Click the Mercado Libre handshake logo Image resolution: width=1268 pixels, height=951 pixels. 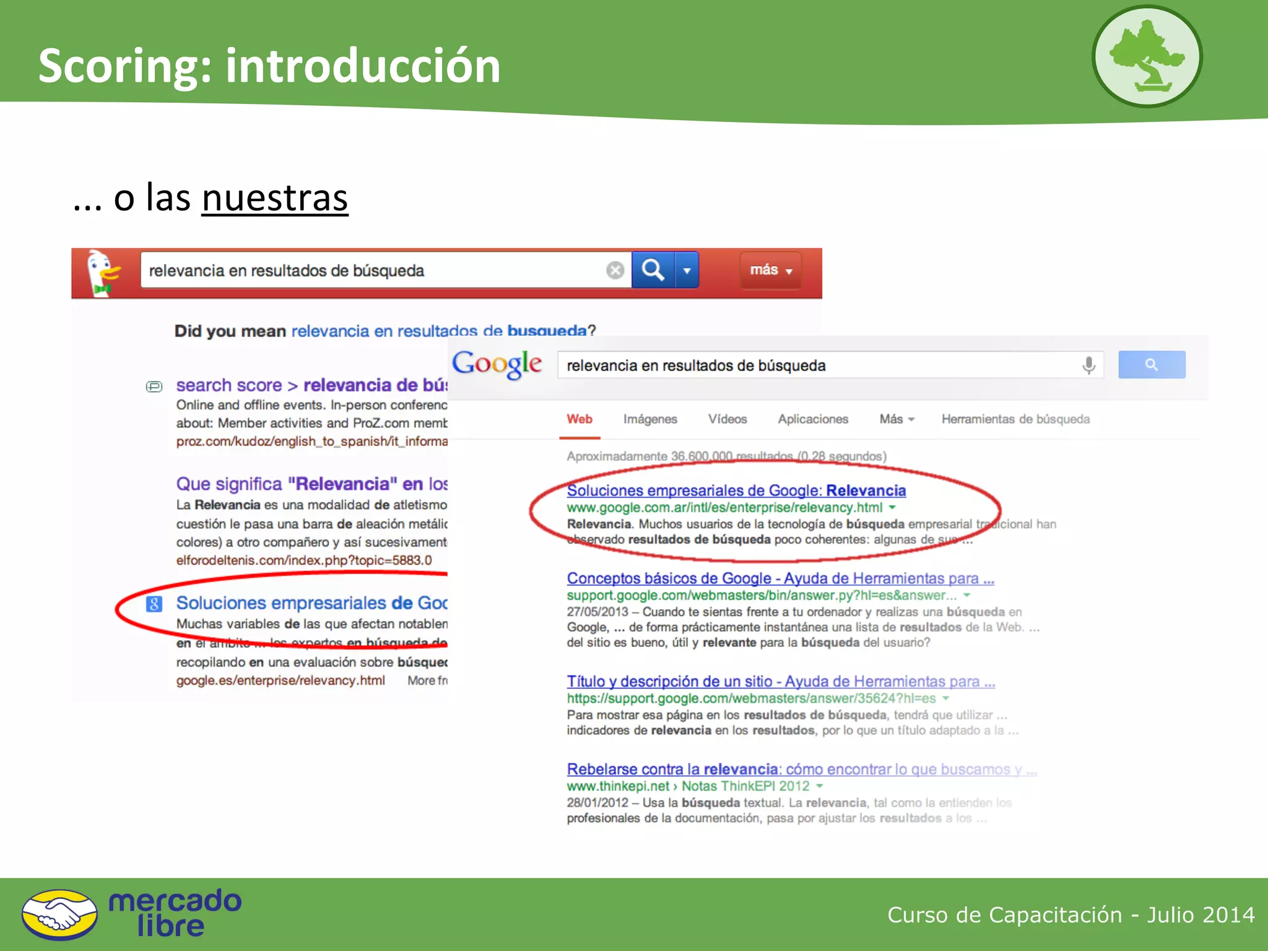tap(59, 915)
